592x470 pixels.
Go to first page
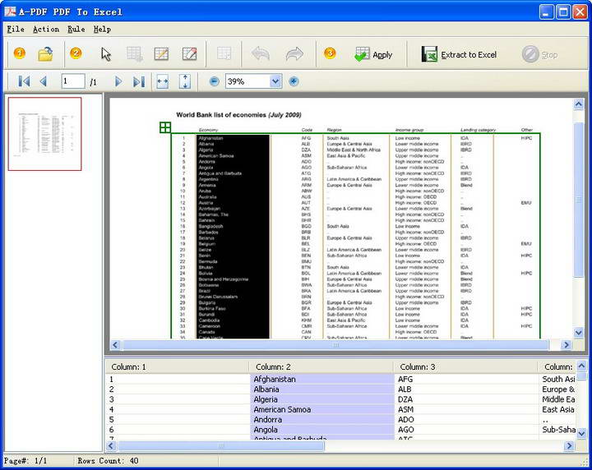(x=24, y=81)
